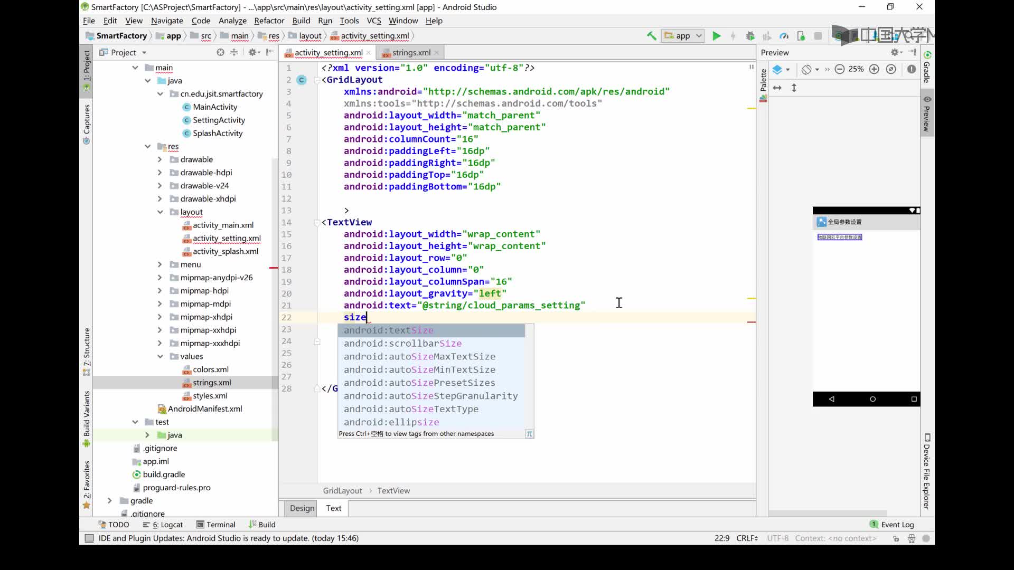Screen dimensions: 1014x570
Task: Toggle the 7: Structure side tool button
Action: [x=87, y=352]
